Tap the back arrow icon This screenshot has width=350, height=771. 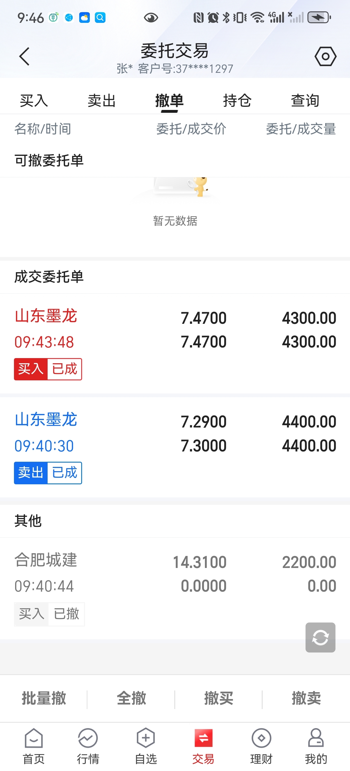click(24, 56)
